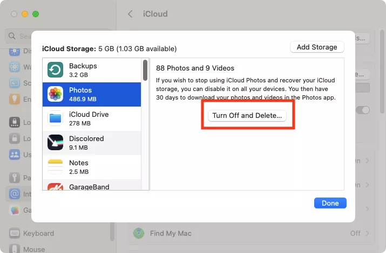The image size is (386, 253).
Task: Click the Photos app icon in list
Action: coord(56,94)
